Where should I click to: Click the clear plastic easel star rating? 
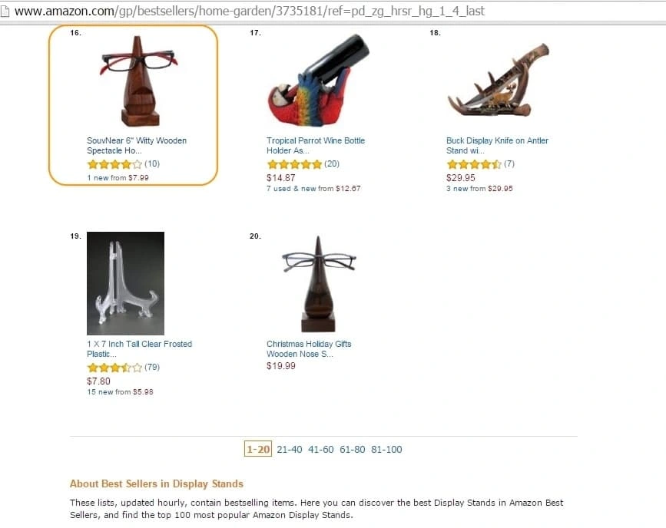114,368
